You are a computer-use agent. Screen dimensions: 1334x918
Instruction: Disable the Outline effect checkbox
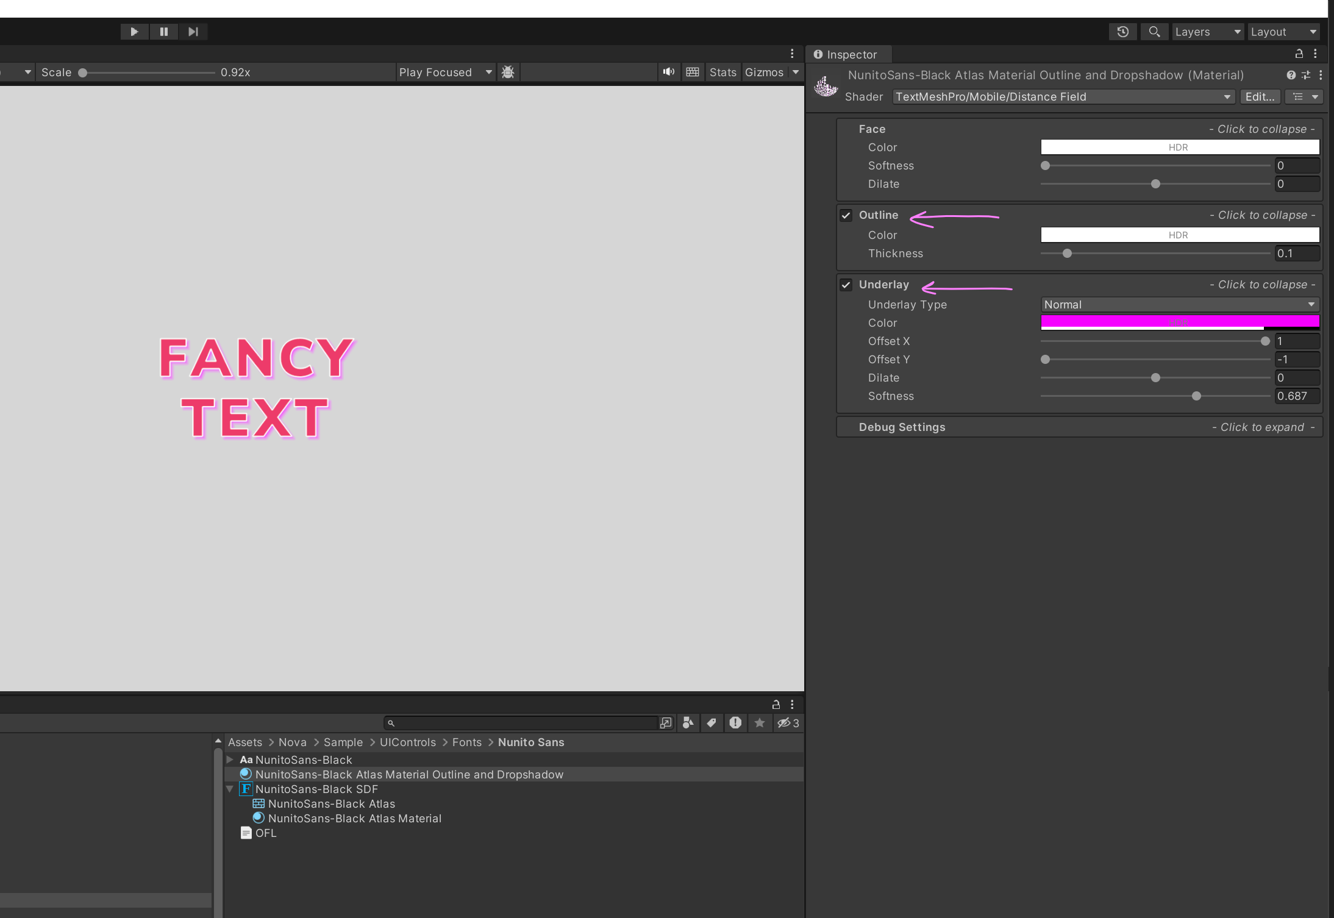tap(845, 215)
